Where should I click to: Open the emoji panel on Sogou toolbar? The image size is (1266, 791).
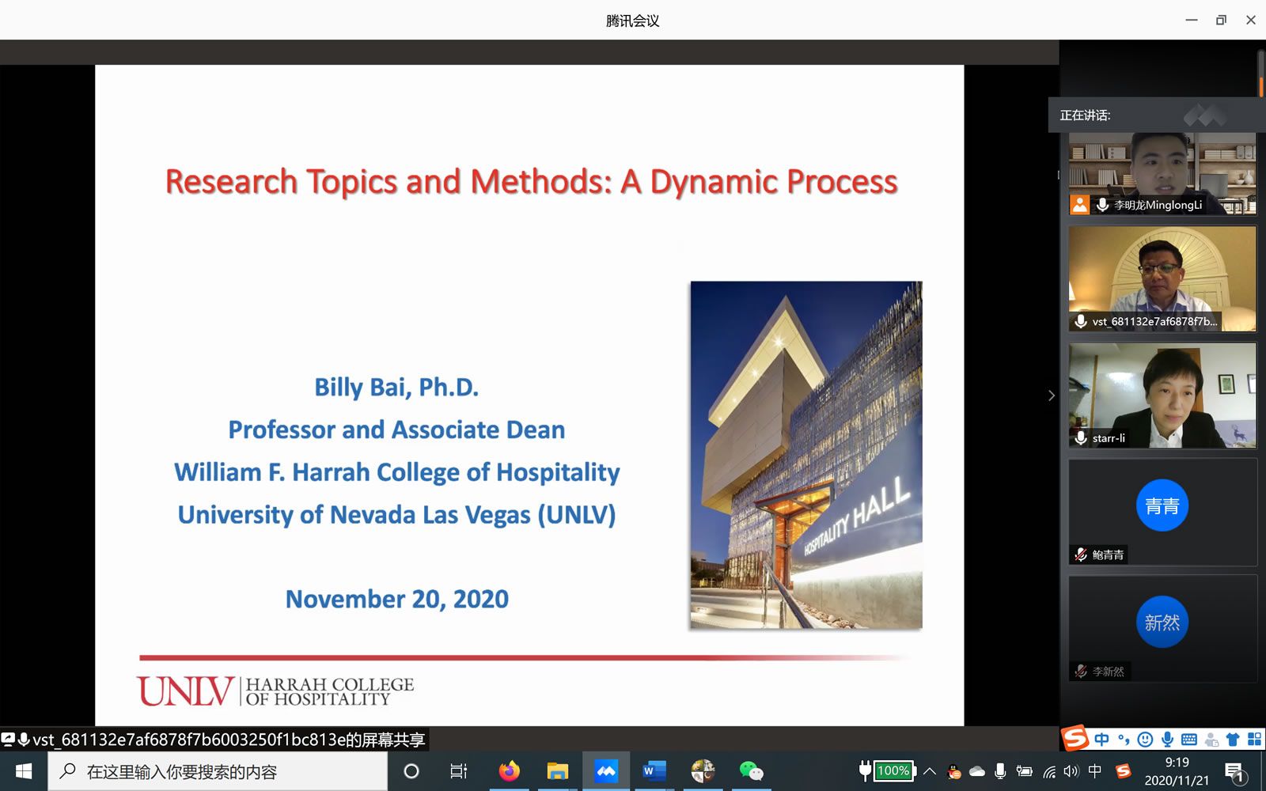point(1145,740)
